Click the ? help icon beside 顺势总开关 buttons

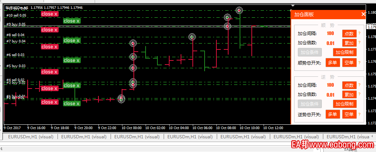(359, 63)
